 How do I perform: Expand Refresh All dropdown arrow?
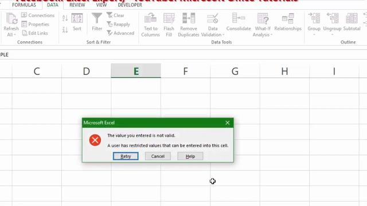click(x=14, y=35)
